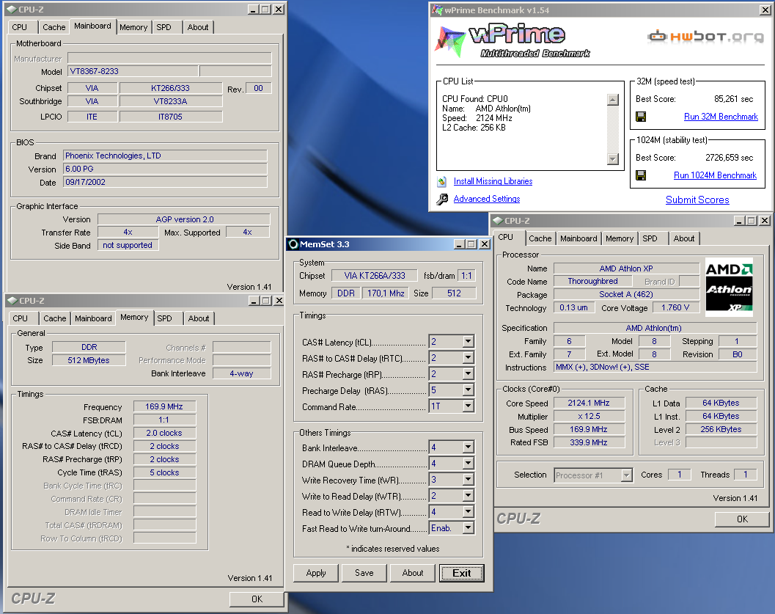Switch to CPU tab in Memory CPU-Z window
Screen dimensions: 775x614
click(21, 318)
